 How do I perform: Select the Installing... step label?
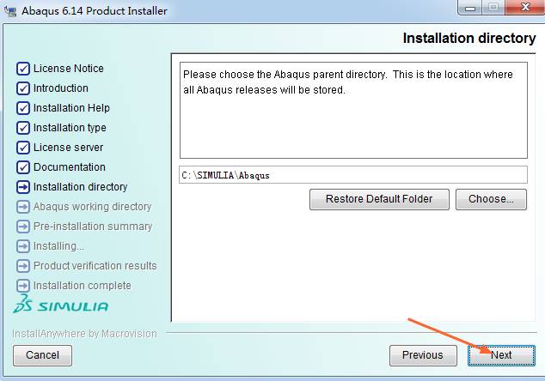58,246
